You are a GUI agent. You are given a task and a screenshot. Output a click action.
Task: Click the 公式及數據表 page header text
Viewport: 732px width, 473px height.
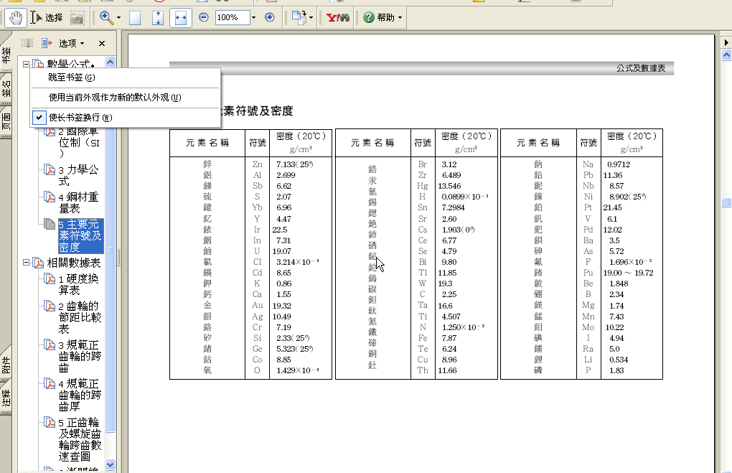click(x=641, y=68)
